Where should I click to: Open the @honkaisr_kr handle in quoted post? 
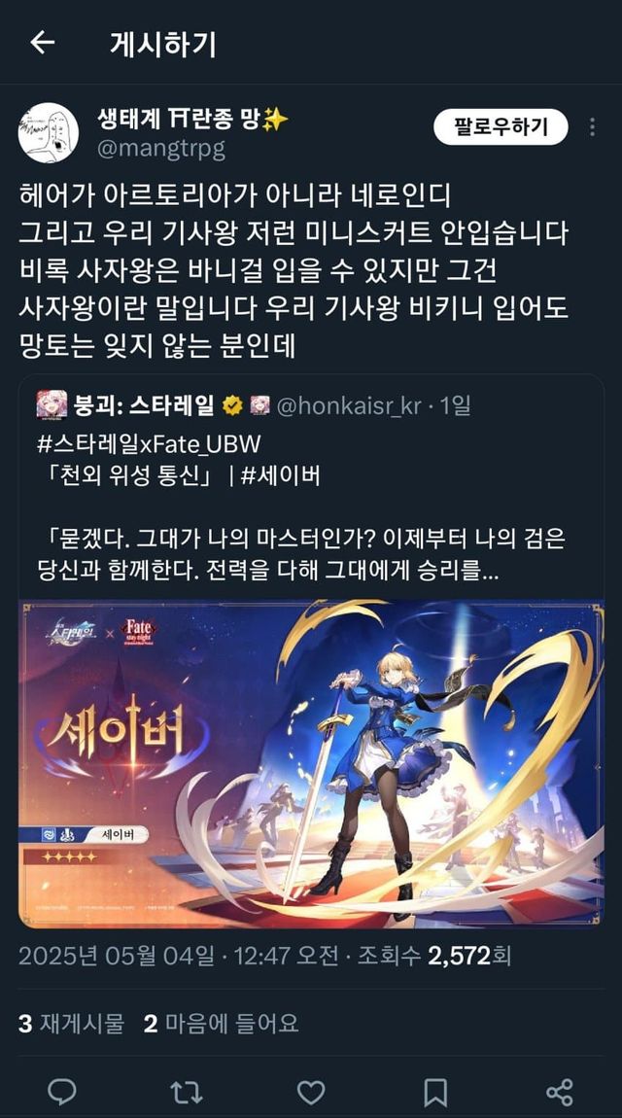coord(348,405)
